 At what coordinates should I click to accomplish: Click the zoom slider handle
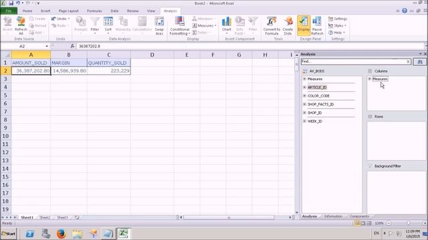[x=409, y=223]
